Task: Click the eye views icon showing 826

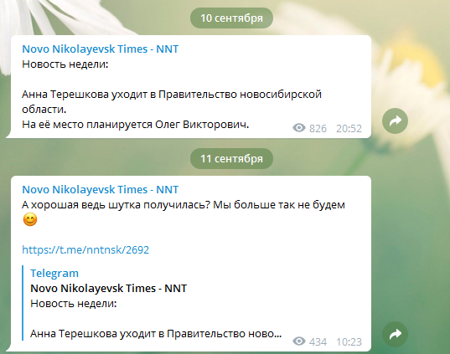Action: [x=299, y=128]
